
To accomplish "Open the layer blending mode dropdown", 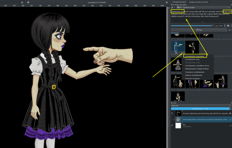I will (201, 105).
